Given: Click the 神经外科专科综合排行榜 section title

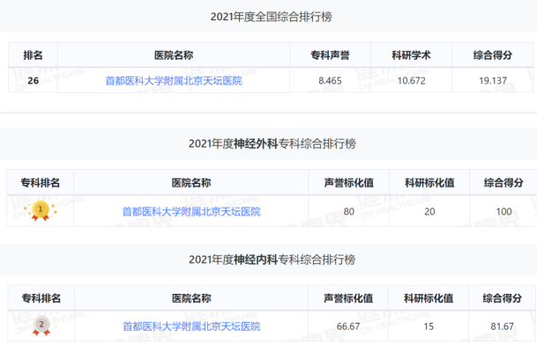Looking at the screenshot, I should tap(272, 143).
